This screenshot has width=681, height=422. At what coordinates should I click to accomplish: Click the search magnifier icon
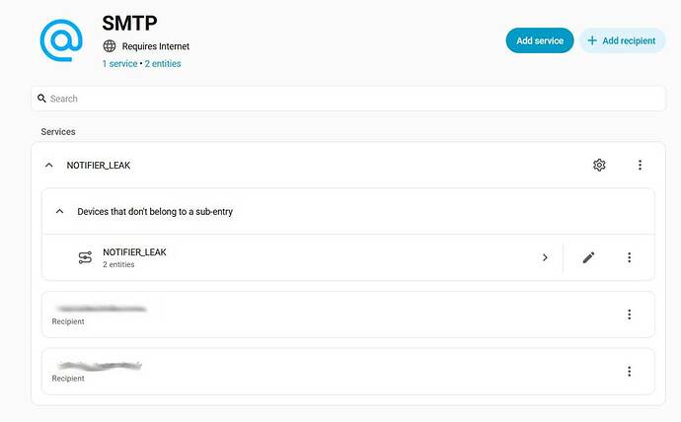click(41, 99)
